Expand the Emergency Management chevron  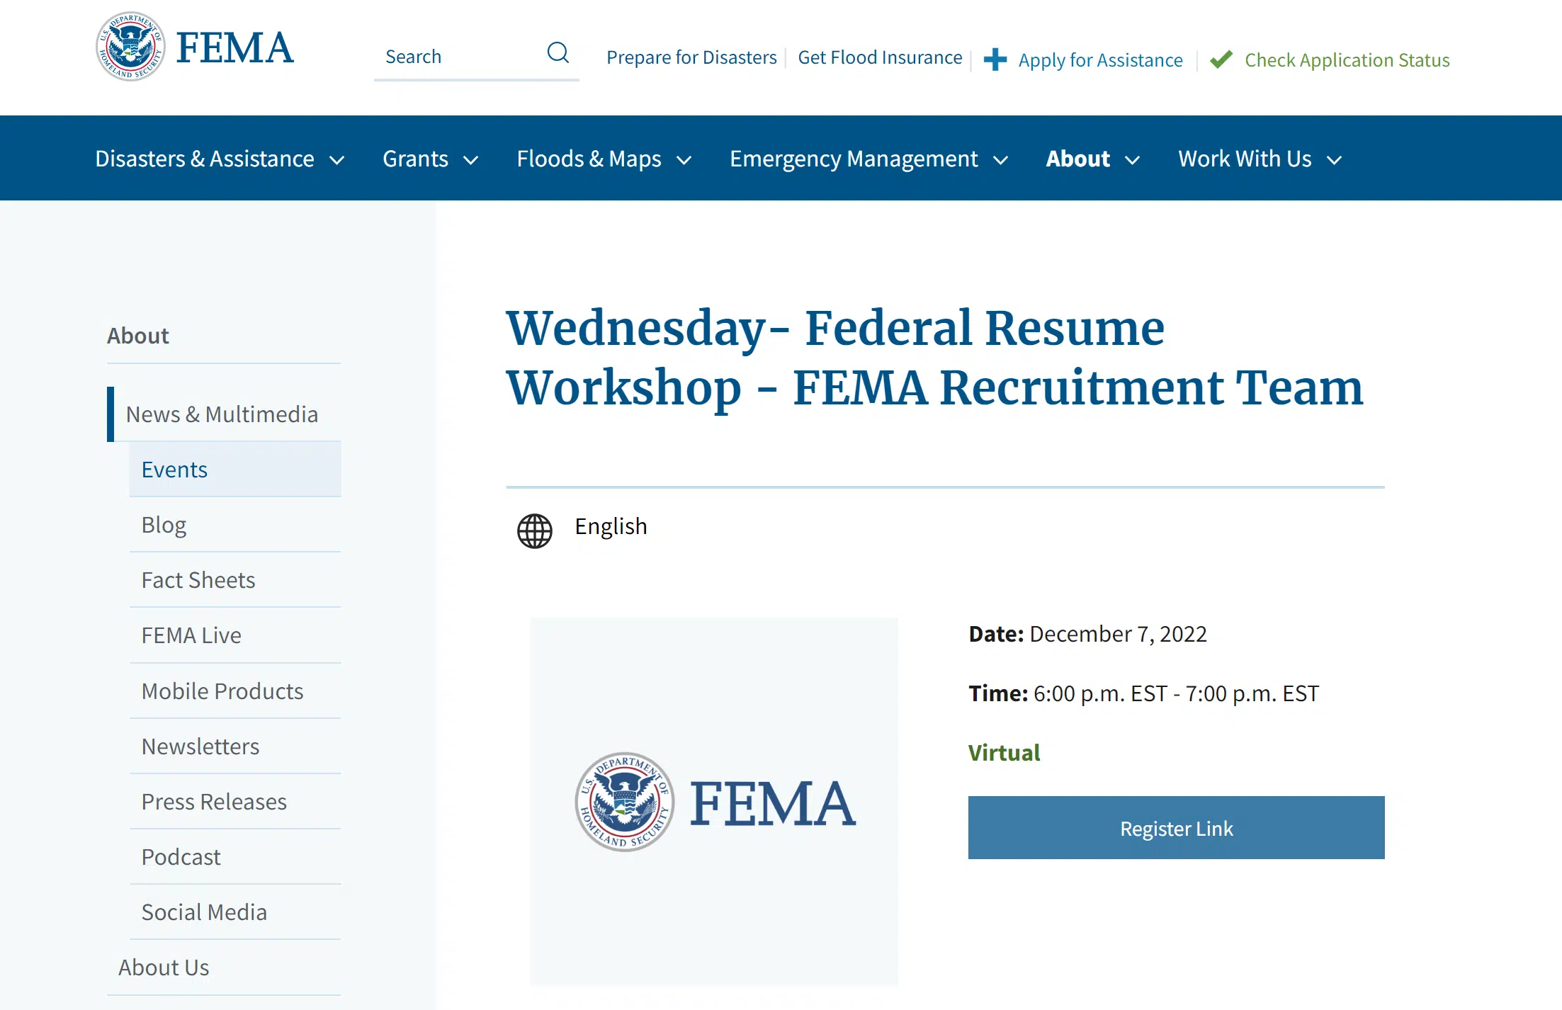pyautogui.click(x=1000, y=160)
